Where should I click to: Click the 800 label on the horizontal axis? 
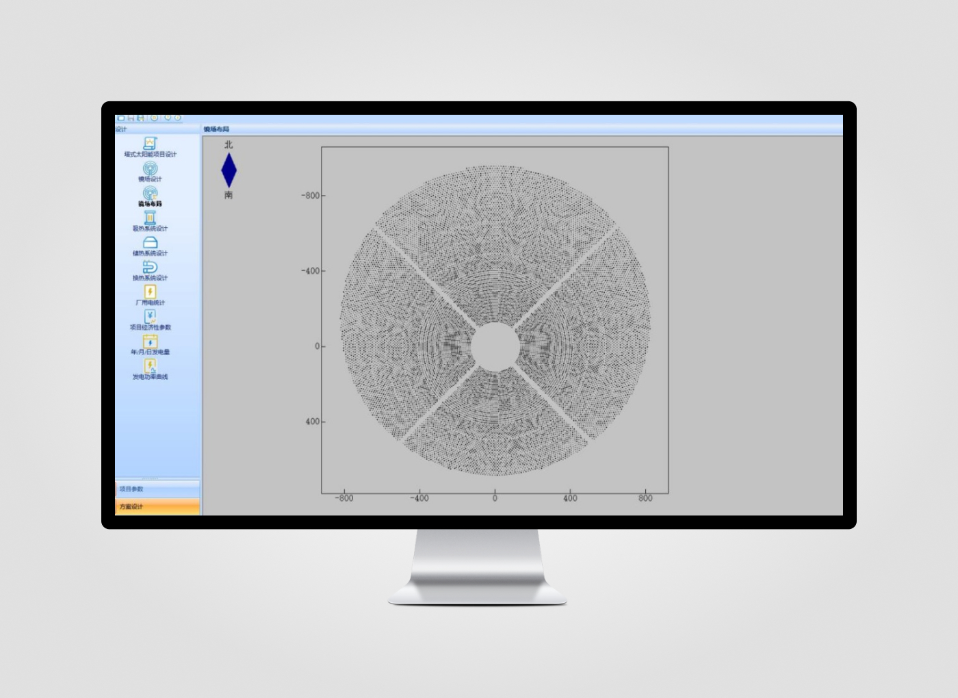[645, 498]
